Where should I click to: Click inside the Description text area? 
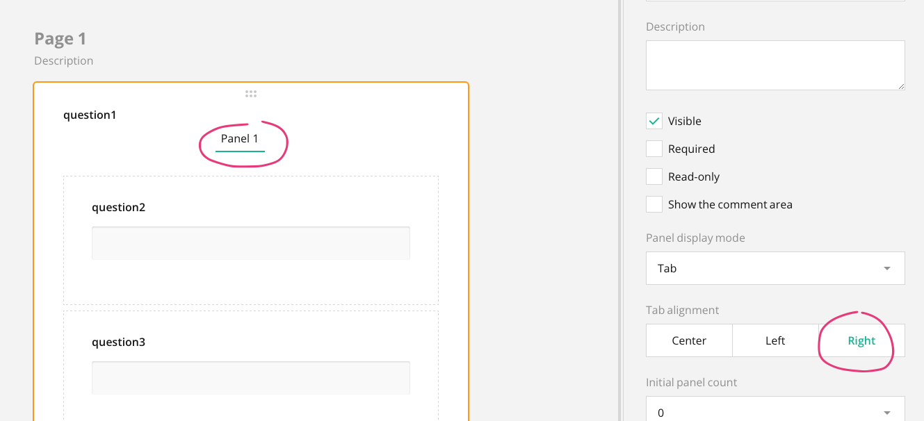pos(775,65)
